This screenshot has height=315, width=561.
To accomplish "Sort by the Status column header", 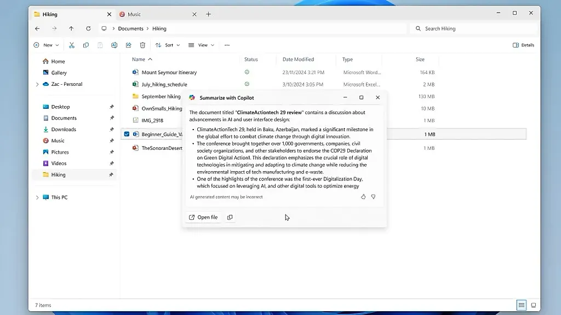I will pyautogui.click(x=251, y=59).
